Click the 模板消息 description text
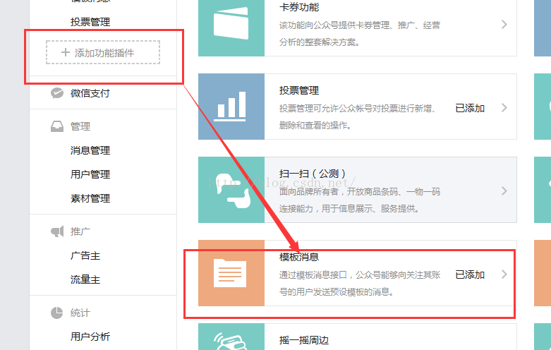Viewport: 551px width, 350px height. pos(360,284)
